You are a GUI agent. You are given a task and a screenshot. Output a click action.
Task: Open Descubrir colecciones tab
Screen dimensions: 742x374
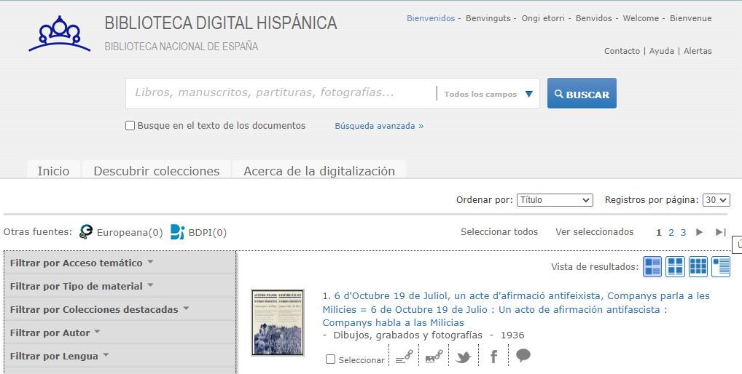coord(157,170)
